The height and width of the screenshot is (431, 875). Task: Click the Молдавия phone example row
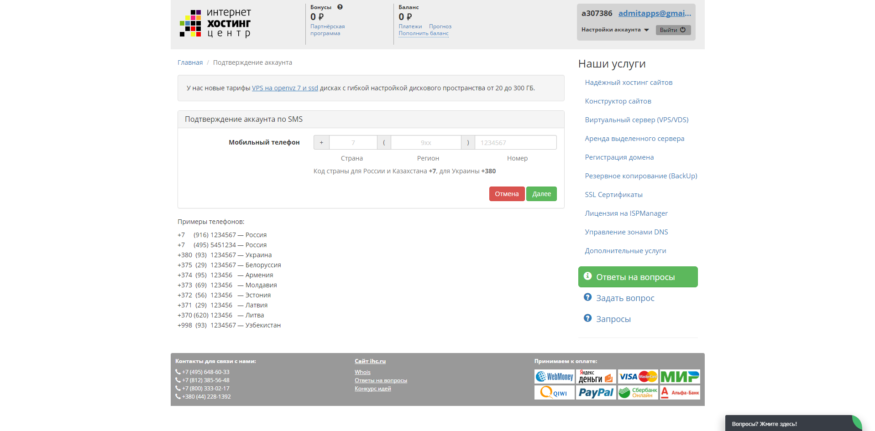click(x=227, y=285)
